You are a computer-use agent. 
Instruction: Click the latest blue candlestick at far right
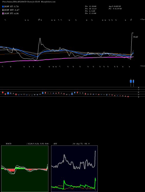[133, 81]
